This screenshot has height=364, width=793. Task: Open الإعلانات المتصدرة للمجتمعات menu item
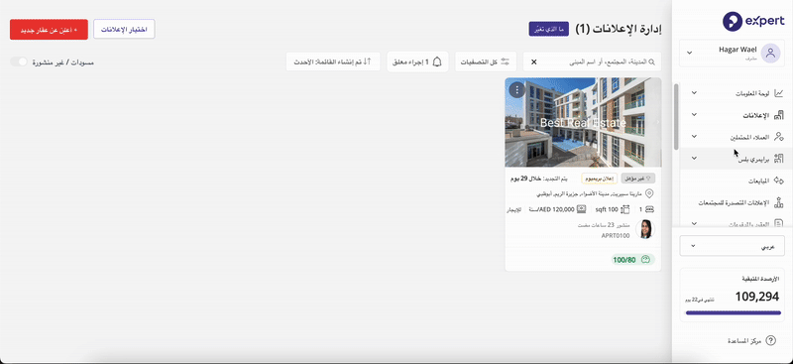pos(736,203)
